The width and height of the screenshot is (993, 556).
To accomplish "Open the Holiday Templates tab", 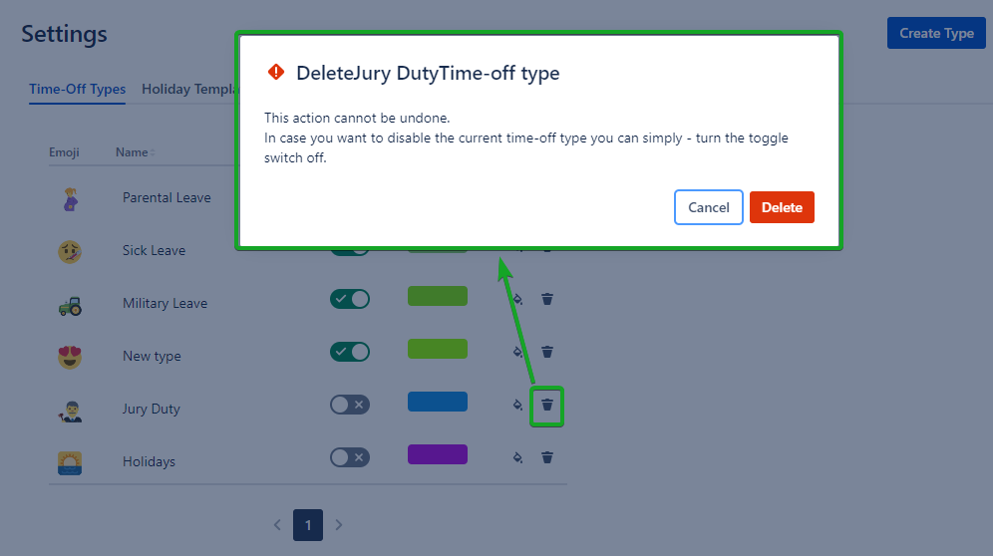I will coord(188,89).
